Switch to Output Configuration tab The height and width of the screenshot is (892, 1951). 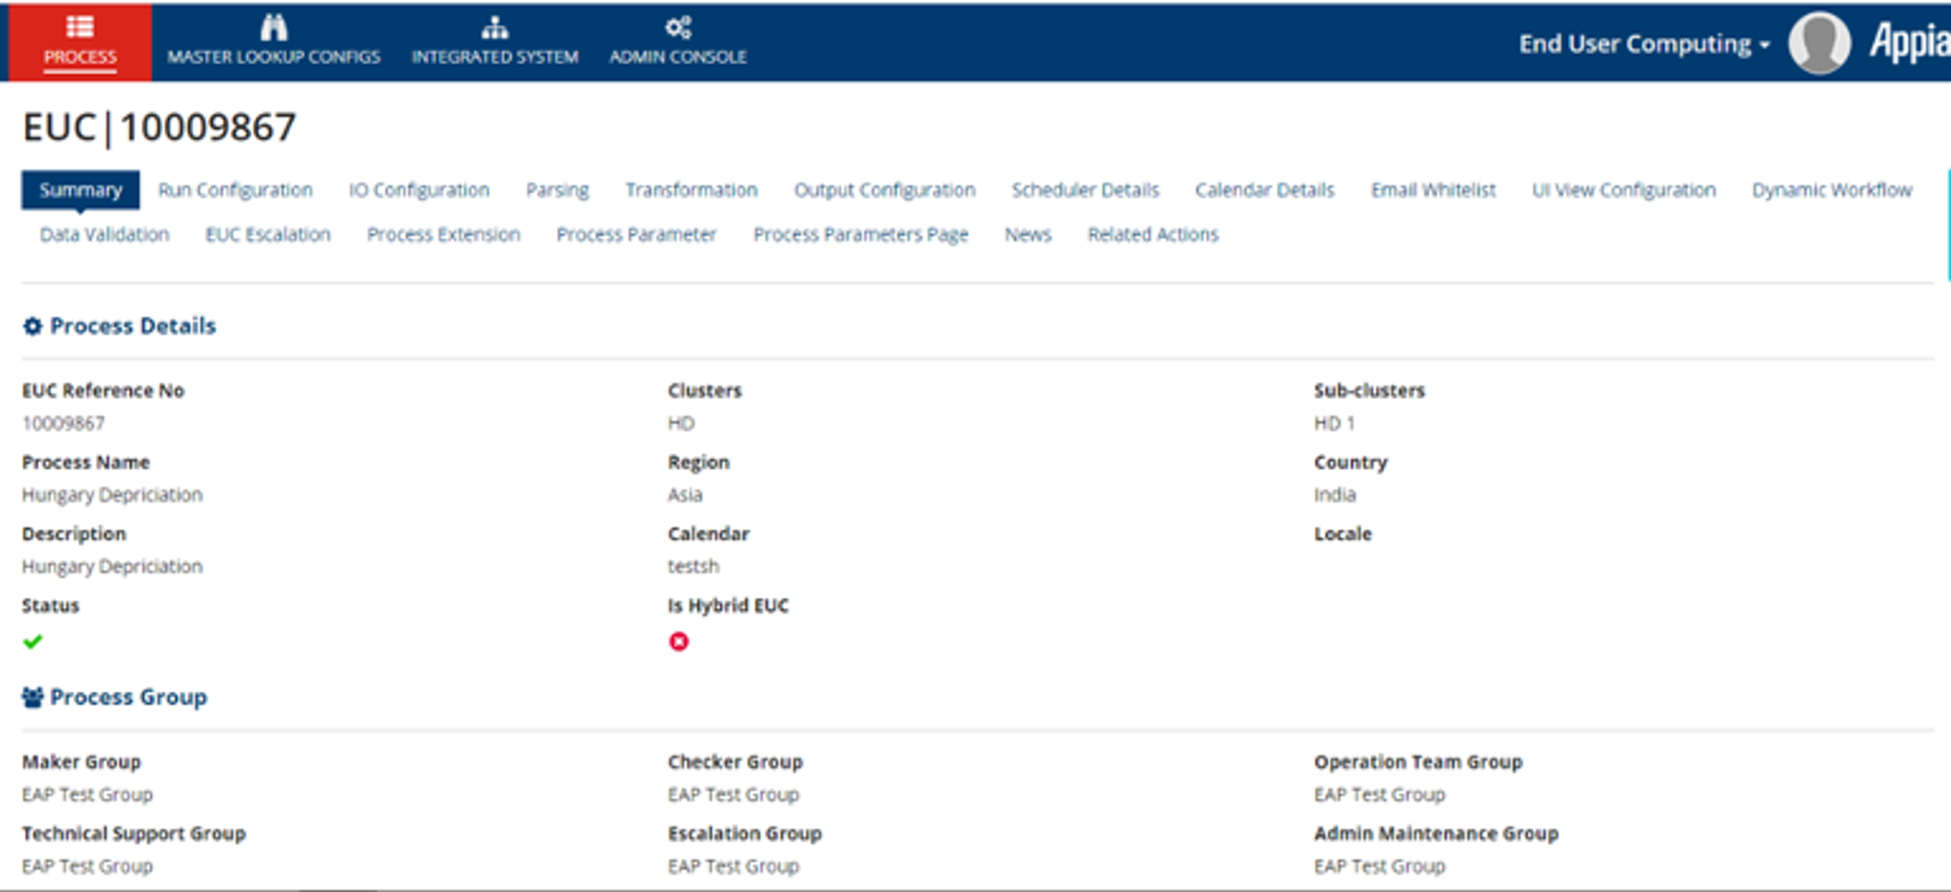click(x=885, y=190)
